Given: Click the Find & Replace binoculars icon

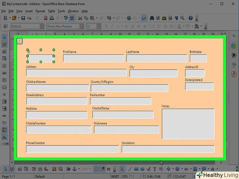Looking at the screenshot, I should [x=152, y=18].
